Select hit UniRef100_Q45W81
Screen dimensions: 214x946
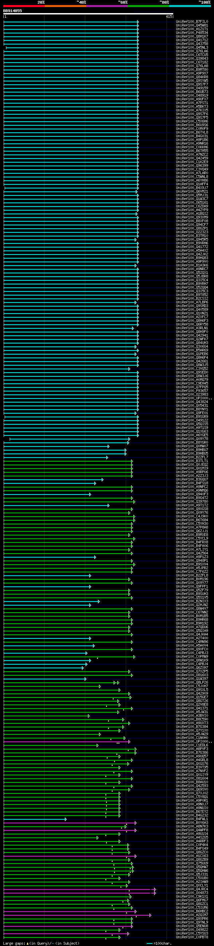192,26
